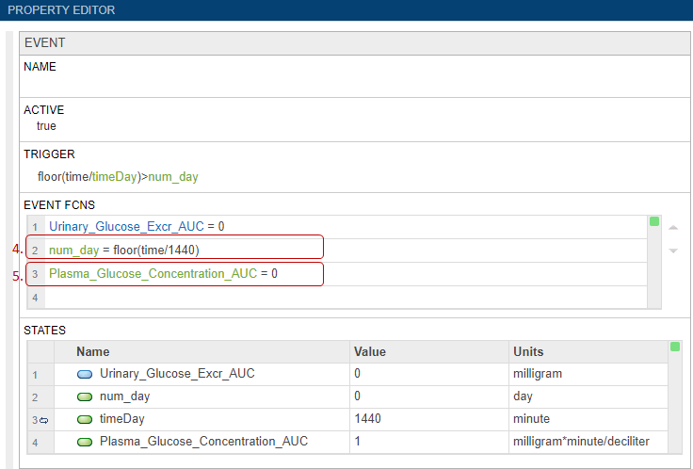Image resolution: width=693 pixels, height=469 pixels.
Task: Click the Plasma_Glucose_Concentration_AUC parameter icon
Action: coord(85,441)
